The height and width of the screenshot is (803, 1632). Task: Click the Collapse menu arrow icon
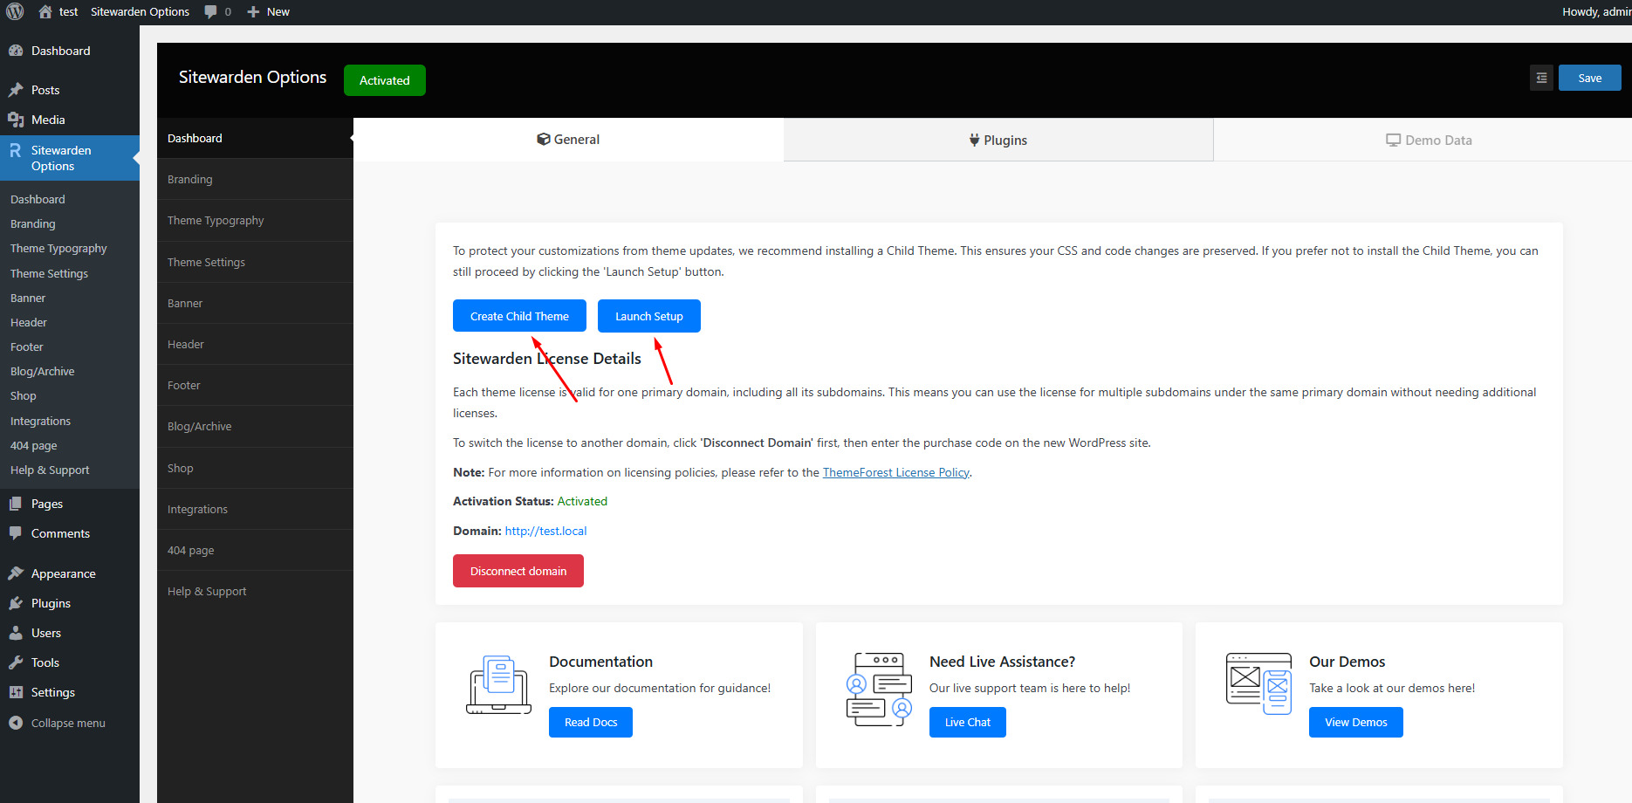pos(16,723)
